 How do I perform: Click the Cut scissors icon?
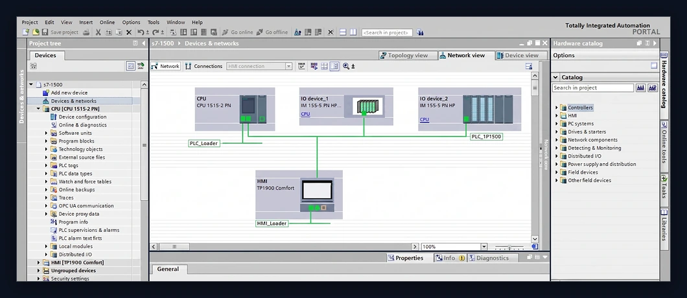[98, 32]
